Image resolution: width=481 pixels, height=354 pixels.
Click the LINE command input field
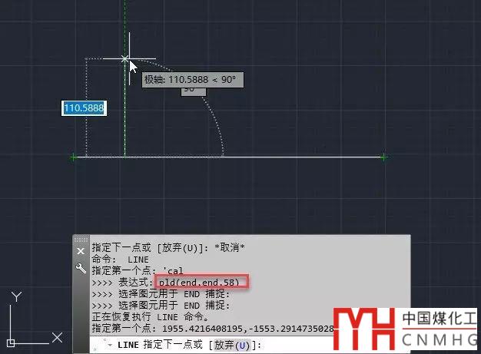(211, 345)
